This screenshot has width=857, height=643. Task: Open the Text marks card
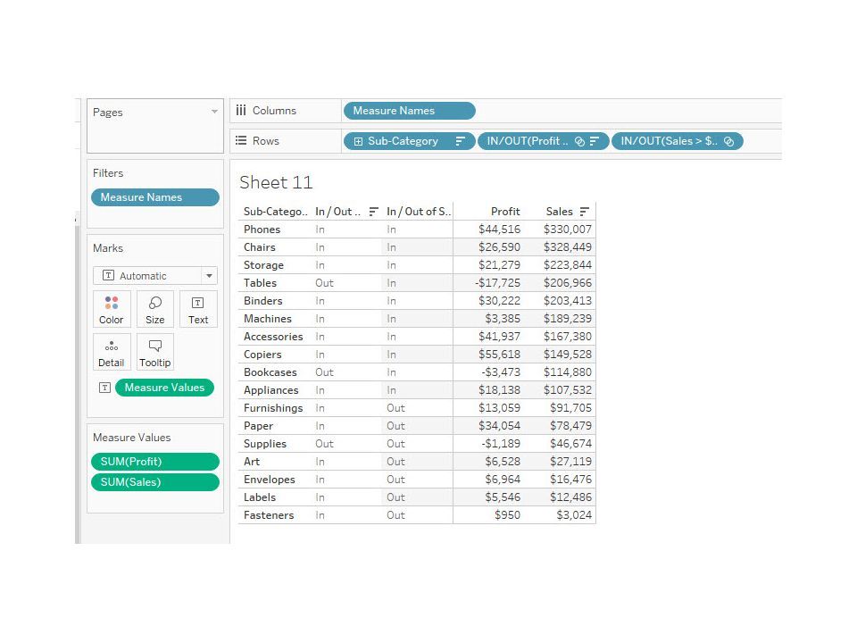point(198,310)
